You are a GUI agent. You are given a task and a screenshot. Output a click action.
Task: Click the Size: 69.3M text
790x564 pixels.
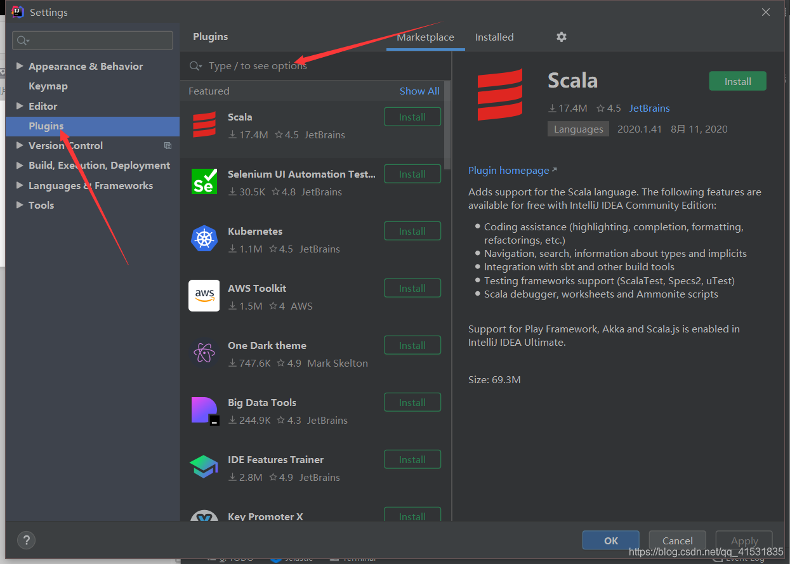click(494, 380)
